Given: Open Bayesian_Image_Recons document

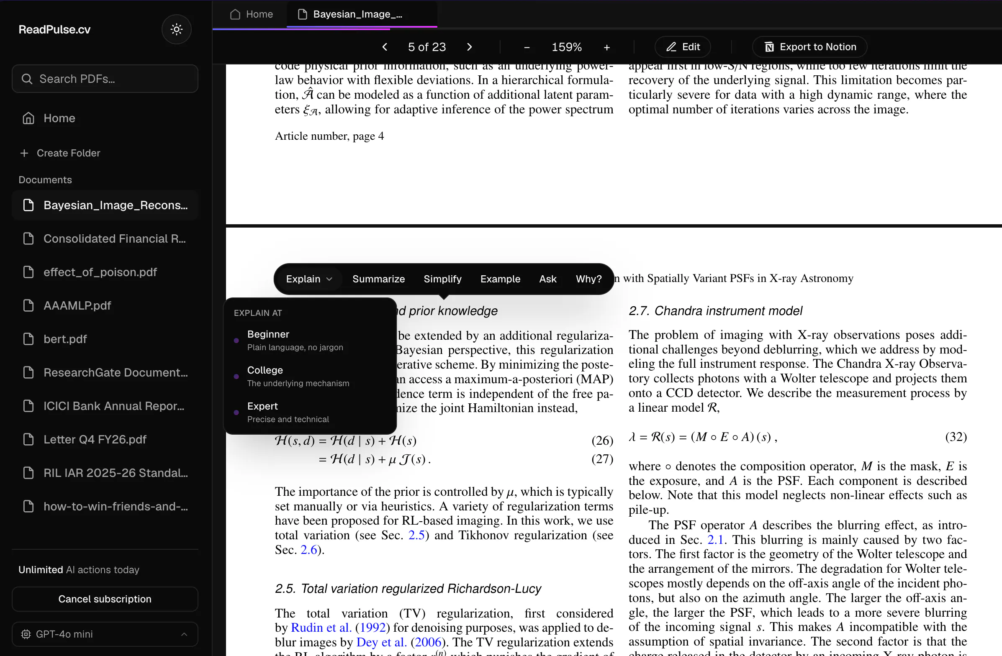Looking at the screenshot, I should [x=105, y=205].
